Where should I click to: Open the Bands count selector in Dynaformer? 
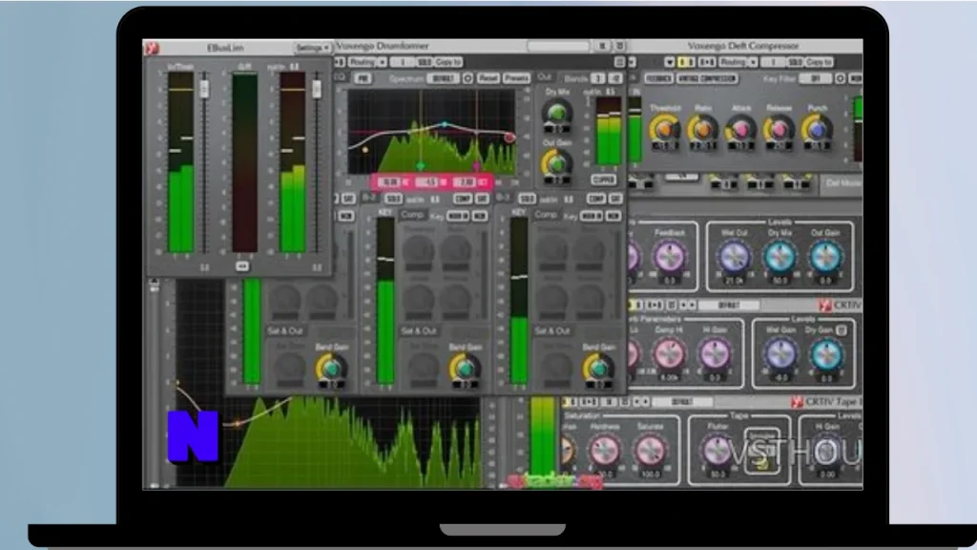point(597,78)
